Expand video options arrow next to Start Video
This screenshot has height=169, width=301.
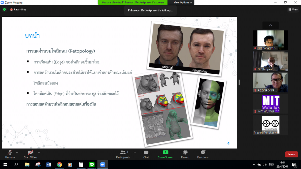click(x=39, y=152)
